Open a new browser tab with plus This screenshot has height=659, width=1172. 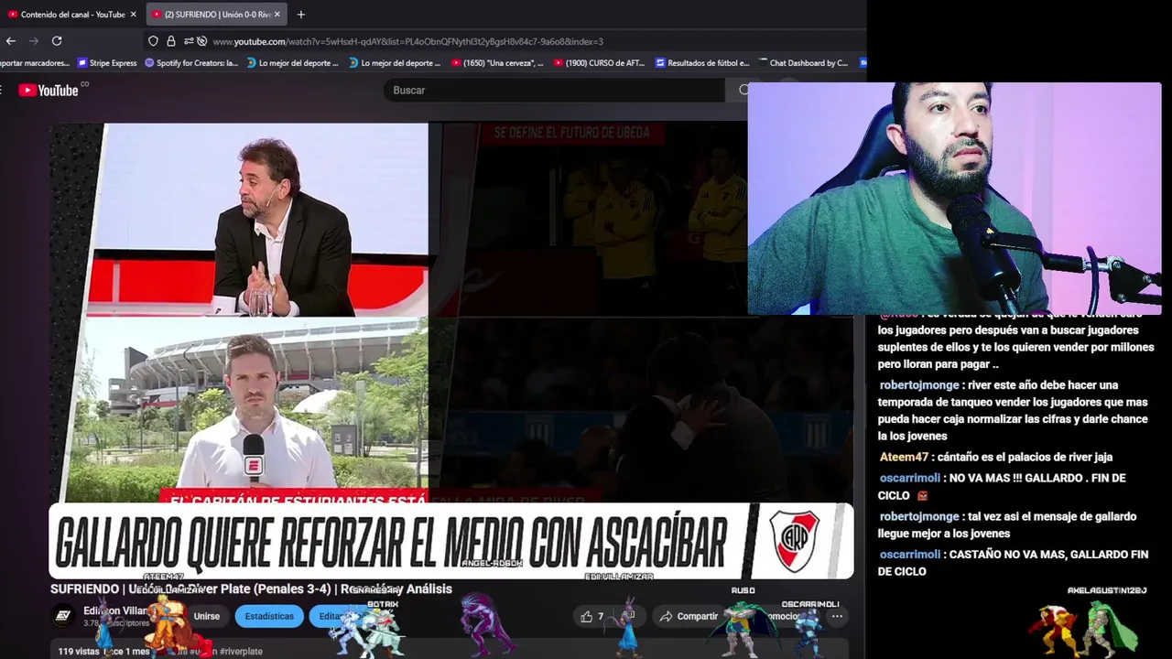300,15
